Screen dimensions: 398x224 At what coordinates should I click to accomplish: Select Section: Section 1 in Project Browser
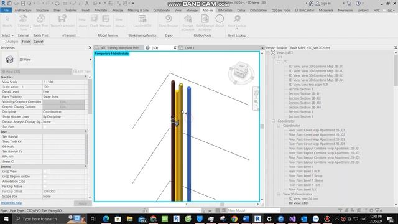(300, 89)
